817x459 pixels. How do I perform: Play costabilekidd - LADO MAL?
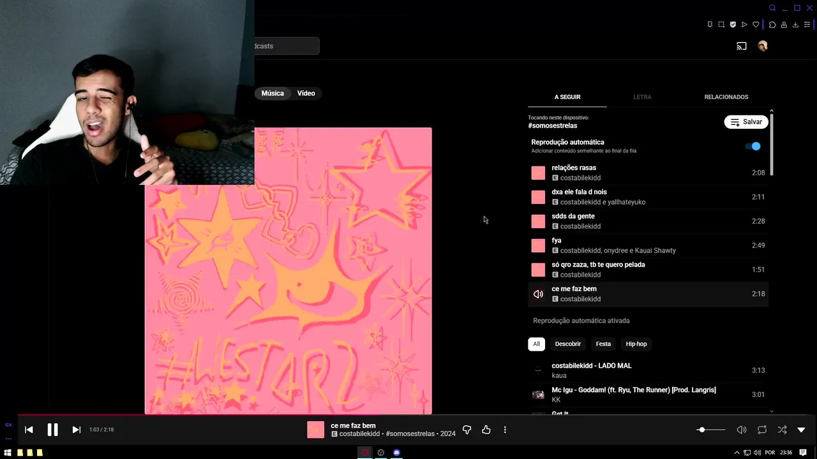coord(648,370)
